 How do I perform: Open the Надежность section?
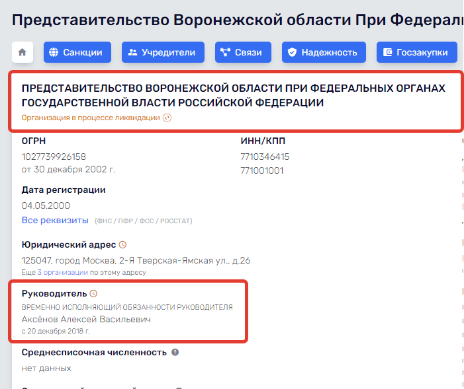(x=324, y=52)
